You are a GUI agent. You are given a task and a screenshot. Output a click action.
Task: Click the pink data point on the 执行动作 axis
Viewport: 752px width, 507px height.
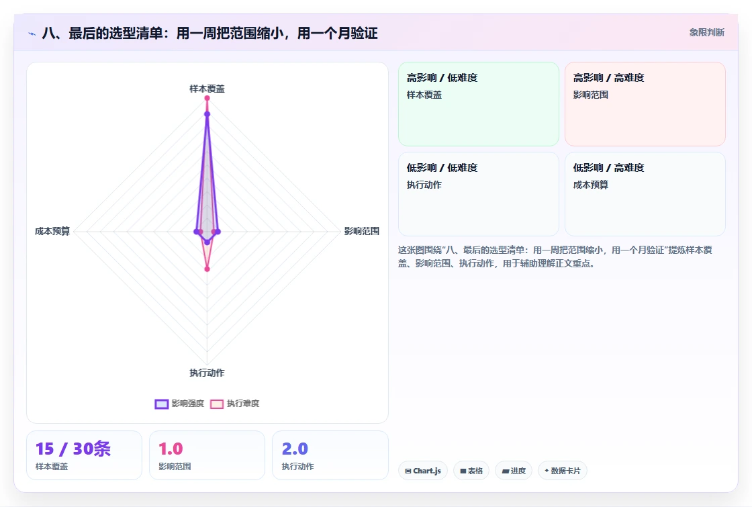207,269
